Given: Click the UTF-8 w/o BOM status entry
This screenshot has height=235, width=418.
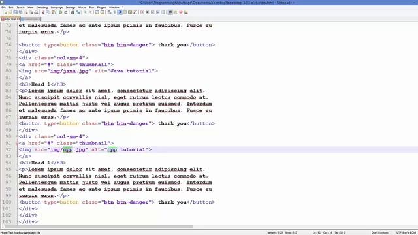Looking at the screenshot, I should (406, 232).
